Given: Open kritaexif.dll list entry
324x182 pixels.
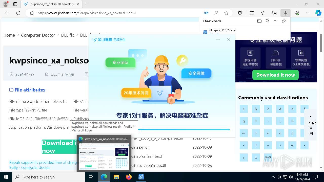Looking at the screenshot, I should (x=140, y=147).
